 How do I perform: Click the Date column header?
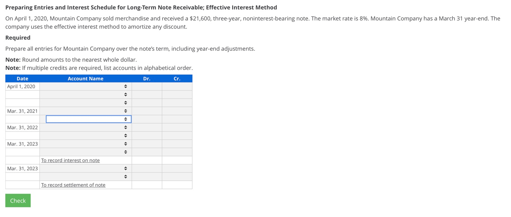pos(22,78)
